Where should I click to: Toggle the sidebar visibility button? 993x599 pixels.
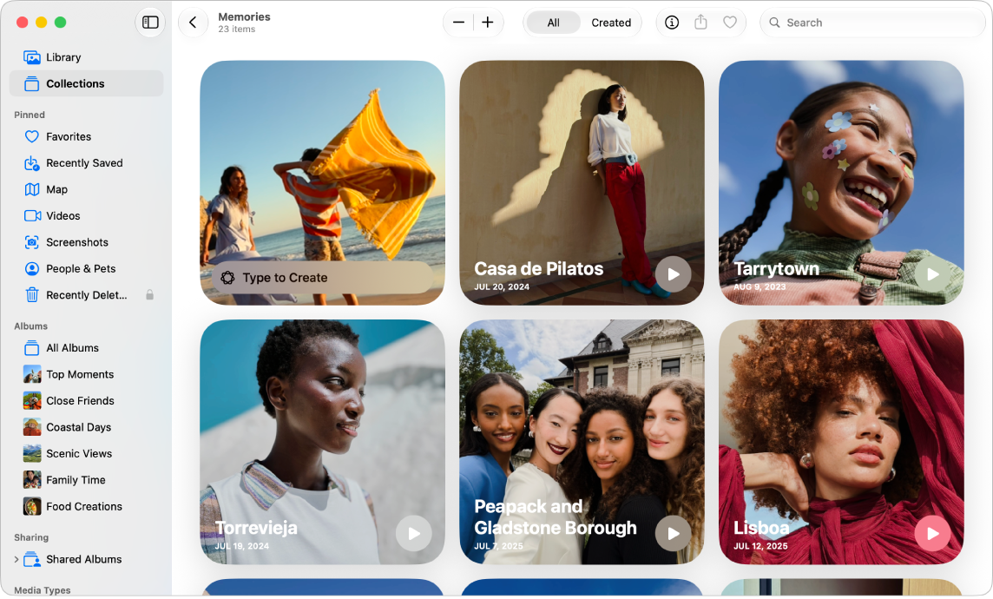[150, 23]
